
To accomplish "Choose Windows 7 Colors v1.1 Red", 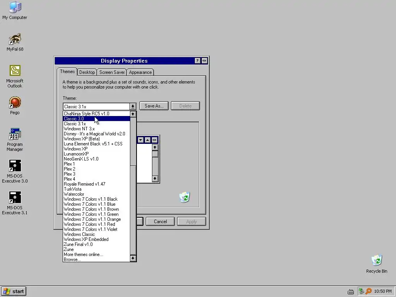I will click(x=96, y=224).
